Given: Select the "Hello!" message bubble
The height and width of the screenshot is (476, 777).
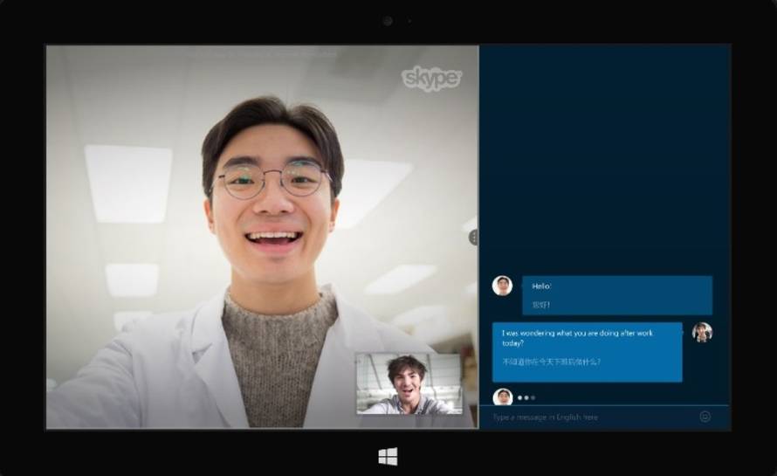Looking at the screenshot, I should click(617, 295).
